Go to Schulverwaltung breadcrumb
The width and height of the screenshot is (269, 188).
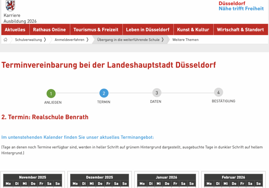28,40
